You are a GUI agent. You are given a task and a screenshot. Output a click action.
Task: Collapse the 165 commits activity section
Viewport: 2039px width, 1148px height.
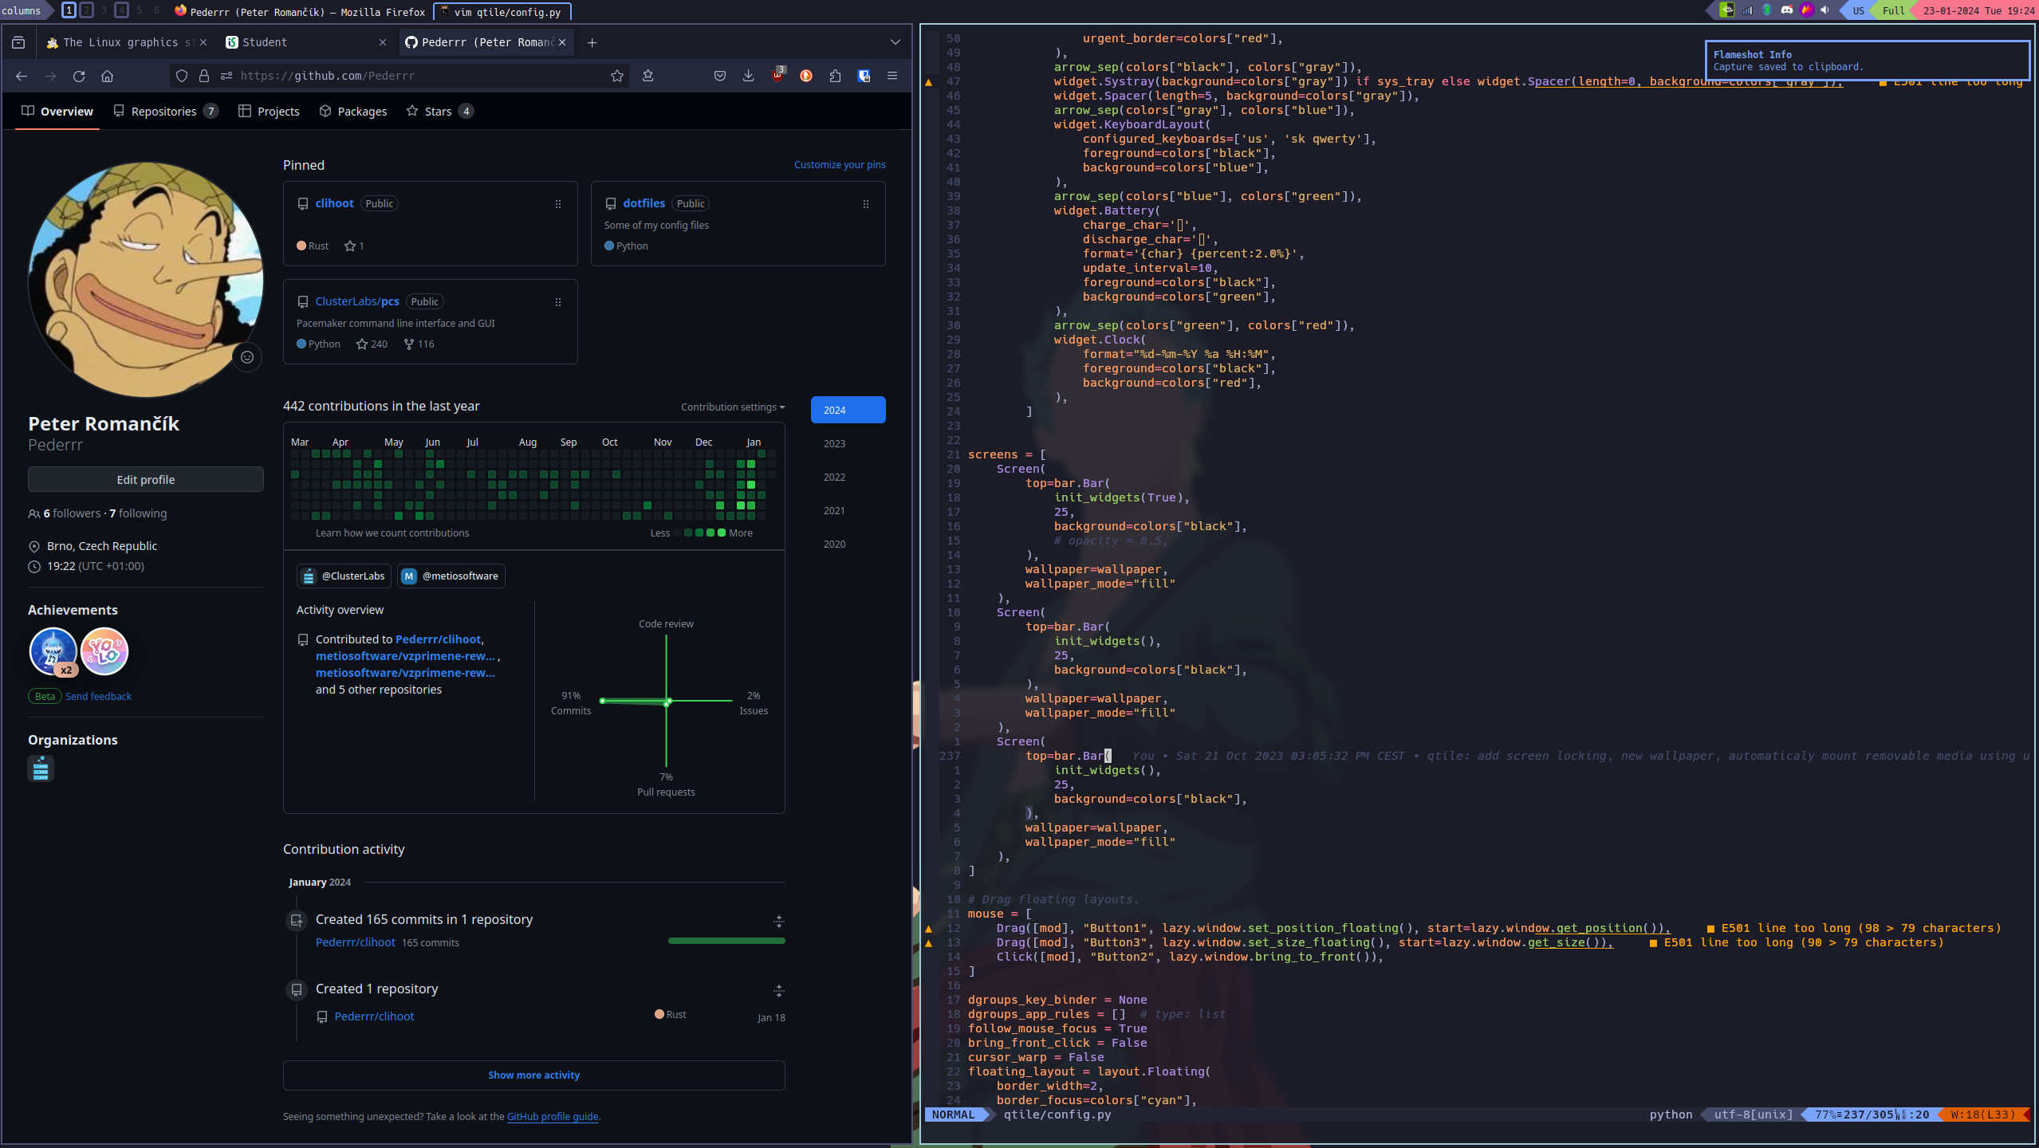point(779,922)
